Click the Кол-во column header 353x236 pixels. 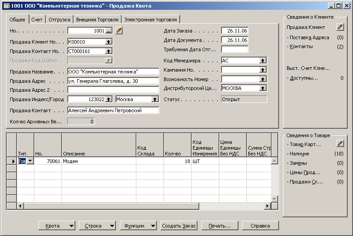[x=177, y=145]
